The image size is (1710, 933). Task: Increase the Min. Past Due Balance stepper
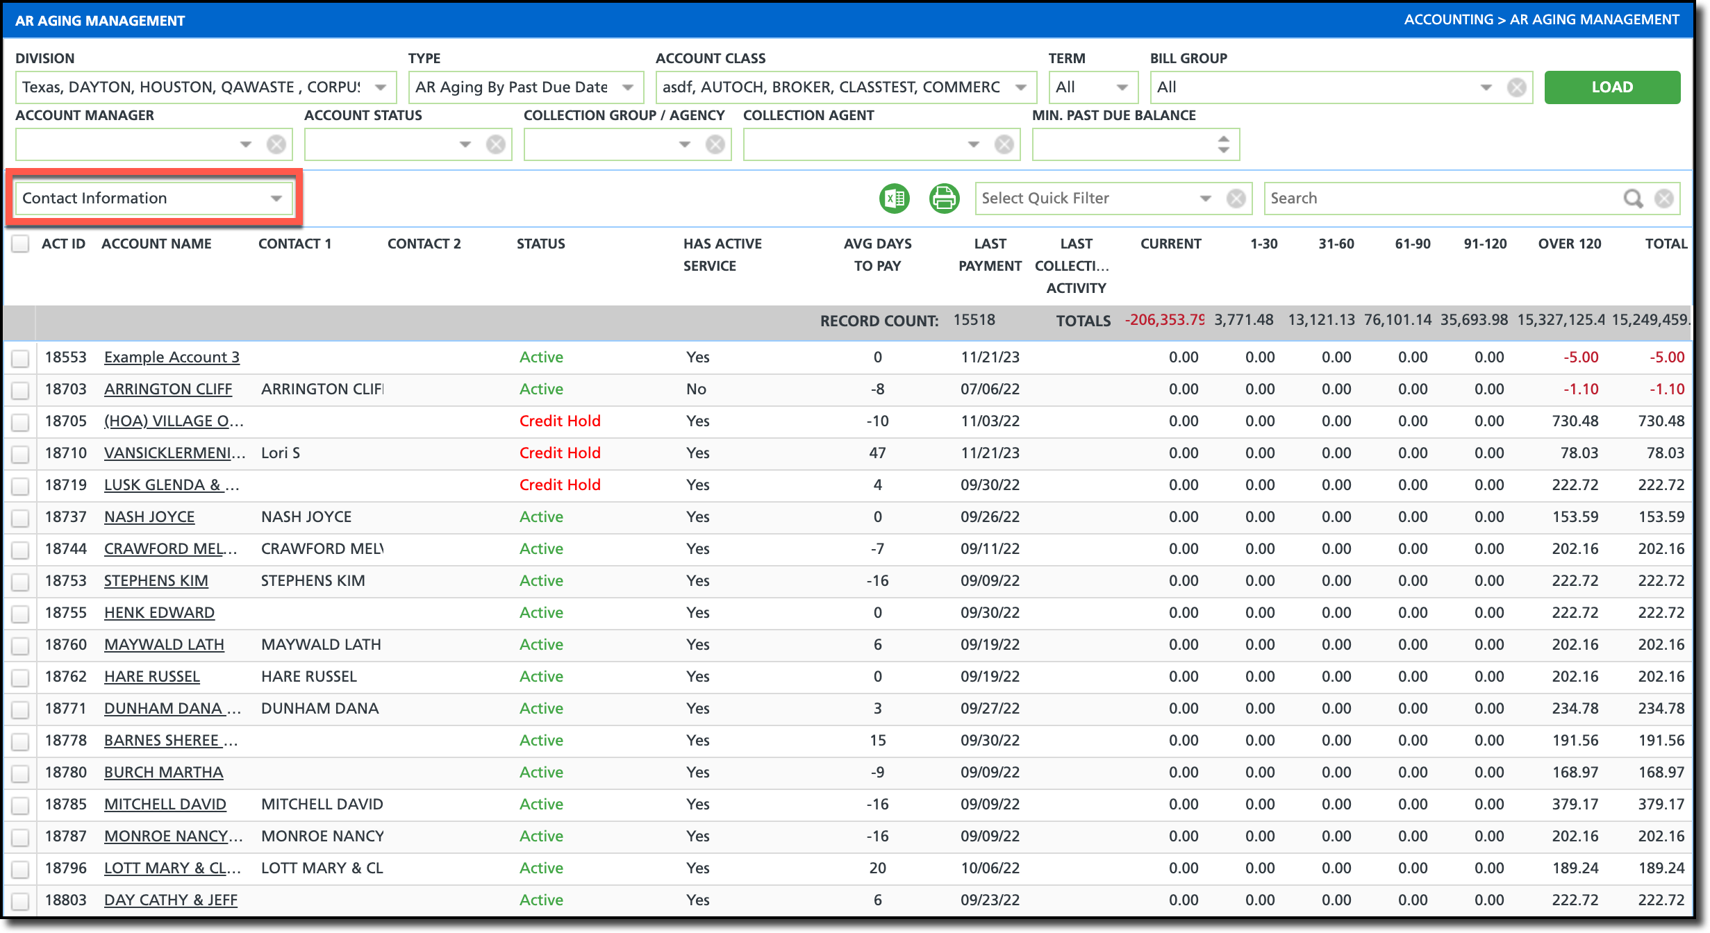click(1223, 139)
